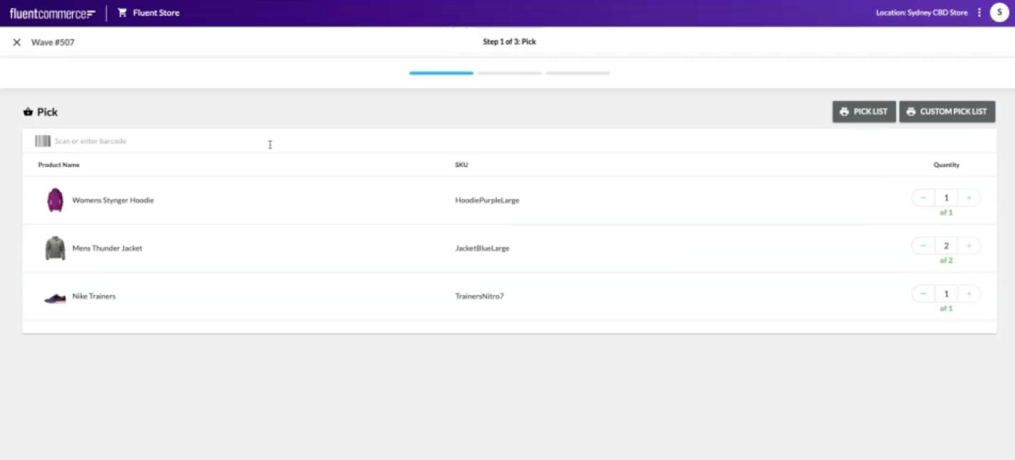
Task: Decrease quantity for Mens Thunder Jacket
Action: pos(923,246)
